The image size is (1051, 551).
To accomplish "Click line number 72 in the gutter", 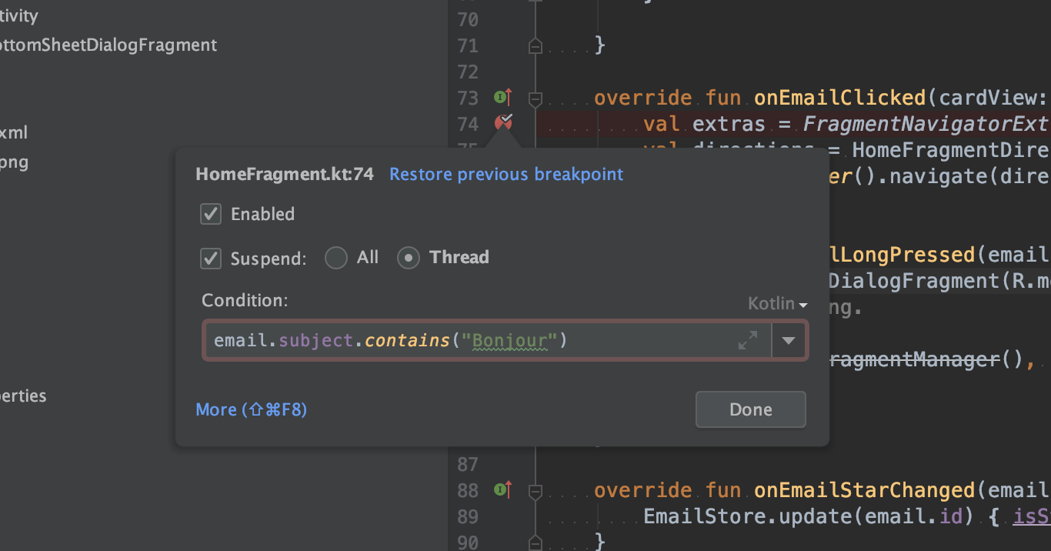I will 468,72.
